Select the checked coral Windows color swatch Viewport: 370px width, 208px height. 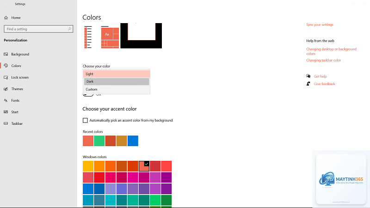[144, 166]
